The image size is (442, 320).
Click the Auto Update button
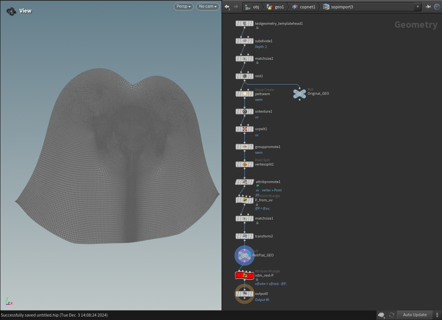click(415, 315)
